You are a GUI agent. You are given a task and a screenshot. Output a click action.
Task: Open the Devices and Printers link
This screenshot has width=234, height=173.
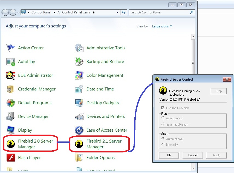[x=106, y=117]
